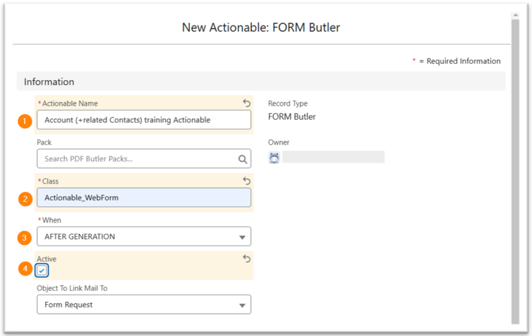The width and height of the screenshot is (532, 336).
Task: Click the orange number 1 badge
Action: (x=24, y=120)
